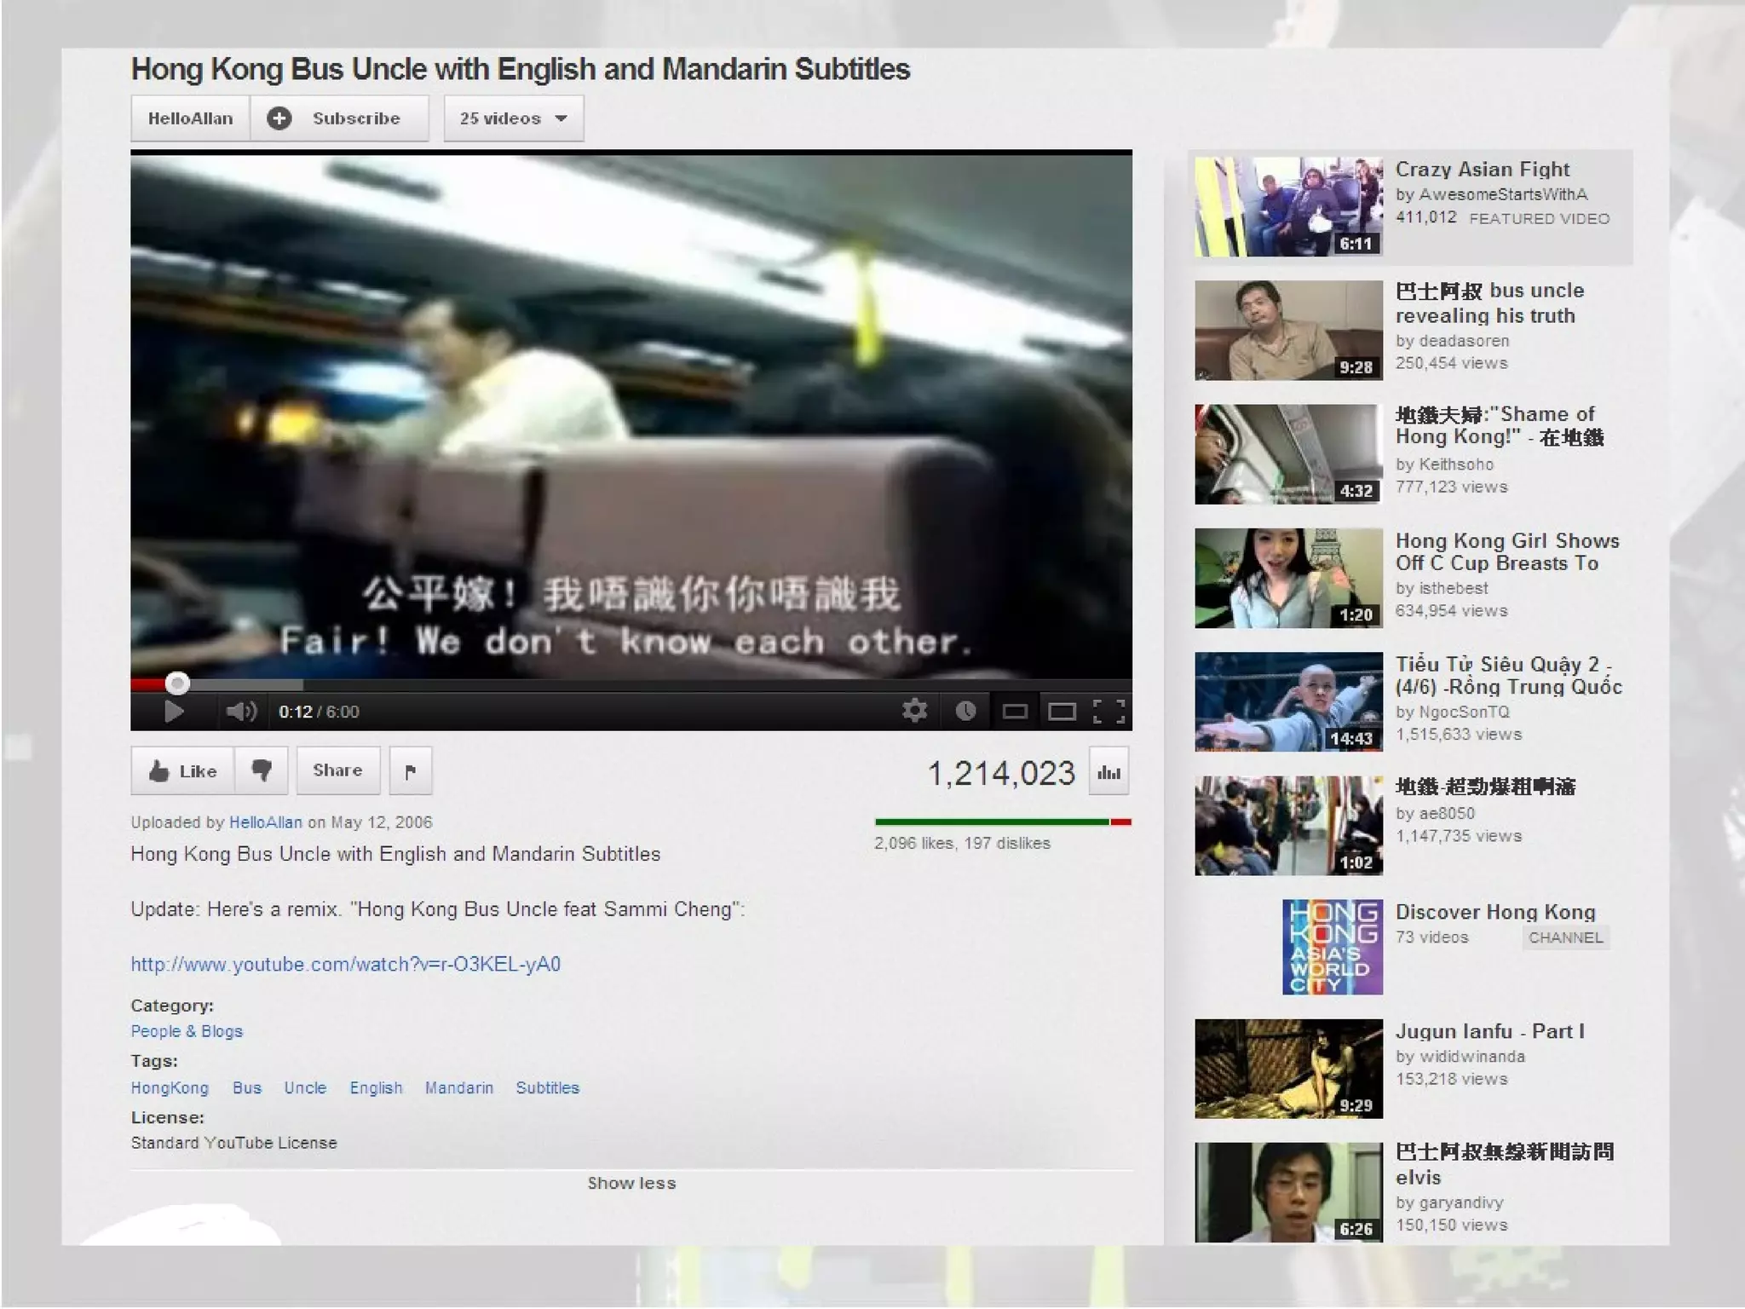Enter fullscreen mode with the fullscreen icon
The image size is (1745, 1309).
pos(1109,712)
